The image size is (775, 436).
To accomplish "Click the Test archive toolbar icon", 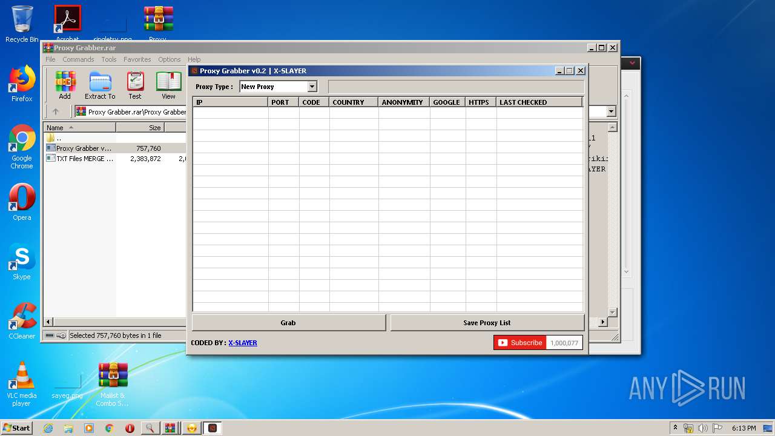I will (135, 85).
